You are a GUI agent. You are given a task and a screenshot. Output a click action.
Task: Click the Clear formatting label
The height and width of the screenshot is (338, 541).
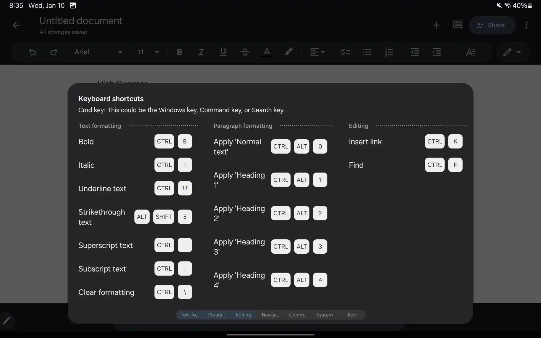106,292
